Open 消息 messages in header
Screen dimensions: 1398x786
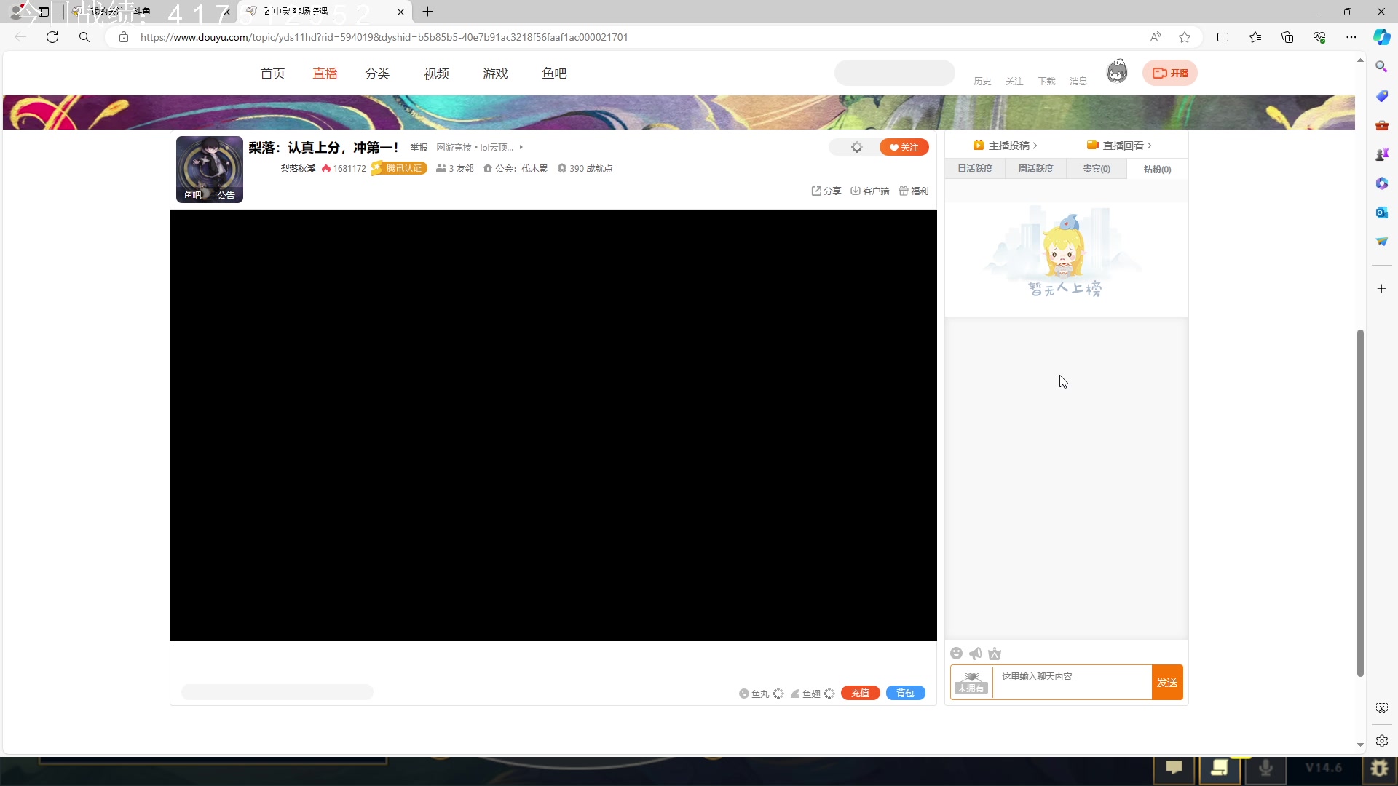coord(1078,81)
